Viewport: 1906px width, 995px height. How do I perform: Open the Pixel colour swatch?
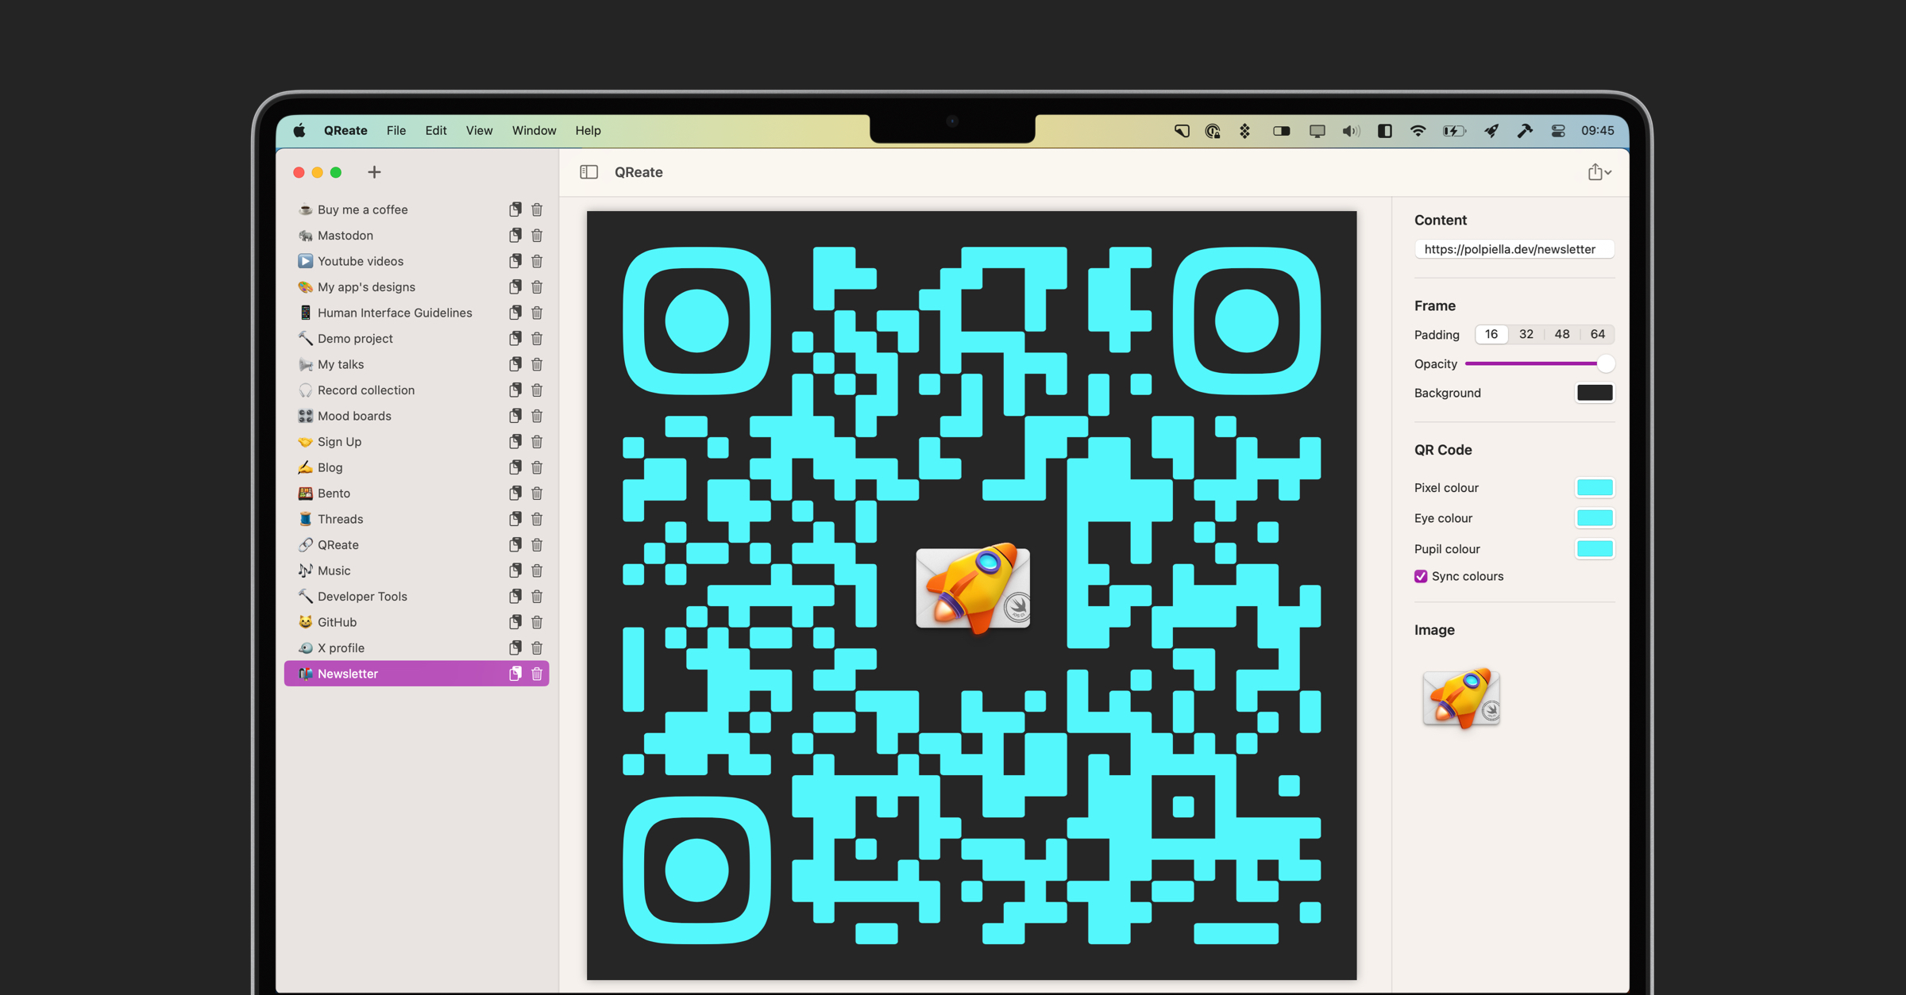tap(1595, 487)
